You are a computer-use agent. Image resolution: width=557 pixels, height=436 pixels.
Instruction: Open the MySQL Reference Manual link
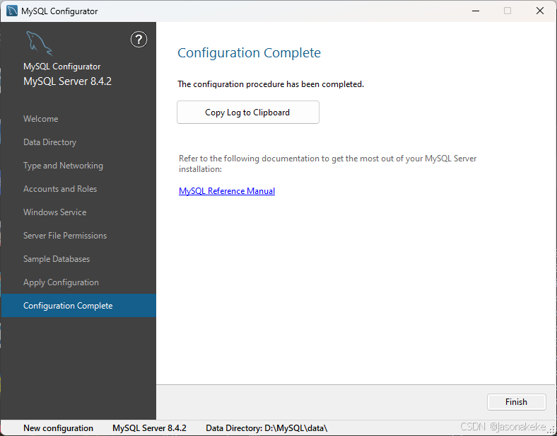point(227,191)
